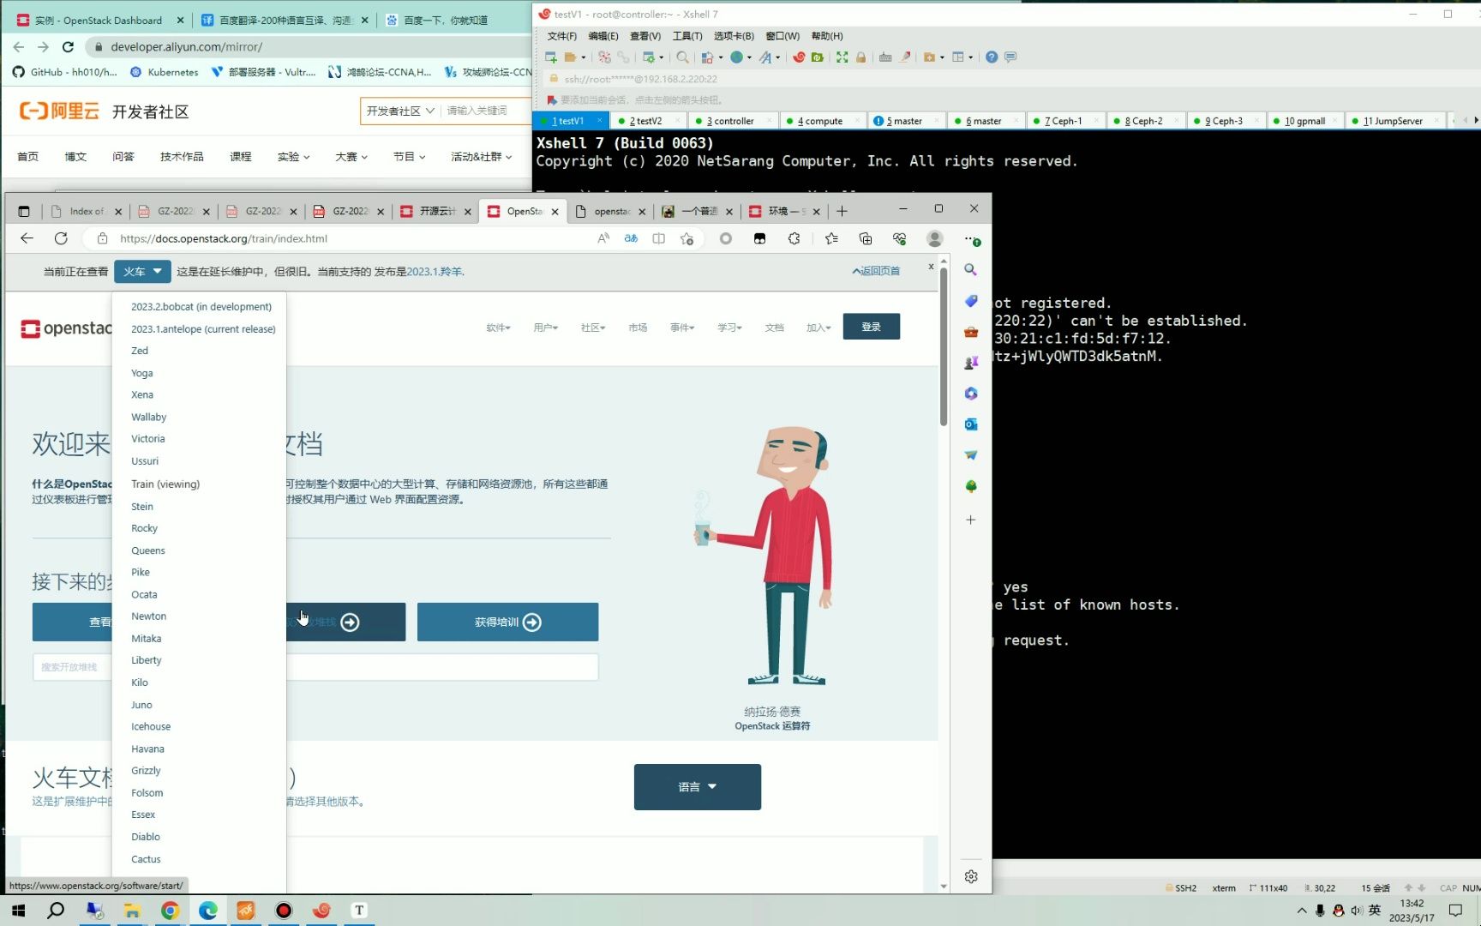Click the shopping tag icon in Edge sidebar
Screen dimensions: 1481x926
(x=970, y=301)
